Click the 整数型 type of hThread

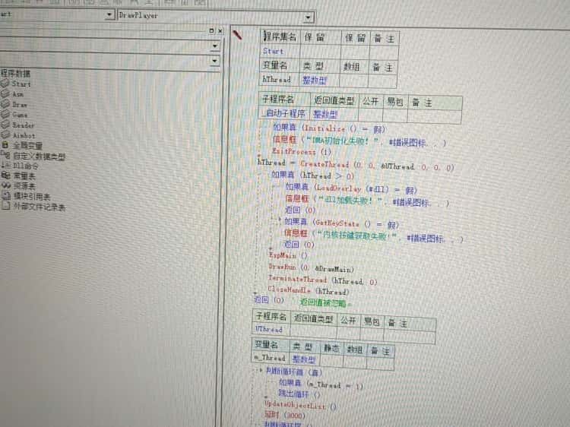pos(315,81)
